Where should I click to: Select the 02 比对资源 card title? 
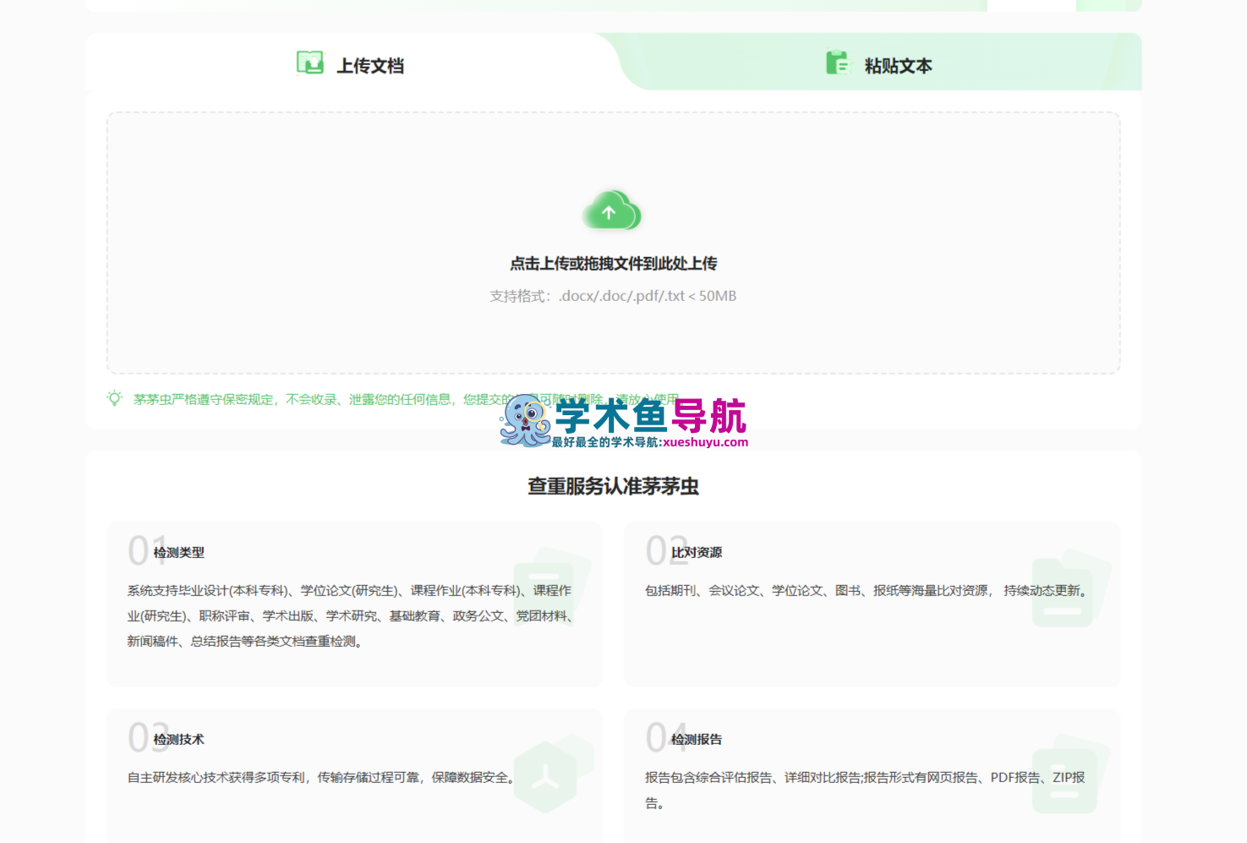click(696, 552)
